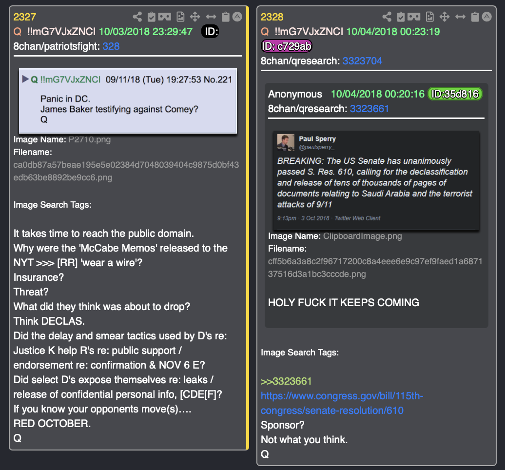Click the VR goggles icon on post 2327
The image size is (505, 470).
[x=165, y=17]
